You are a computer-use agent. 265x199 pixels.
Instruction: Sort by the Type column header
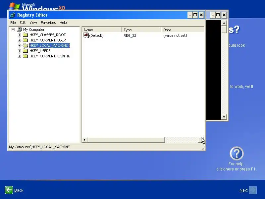[x=141, y=30]
